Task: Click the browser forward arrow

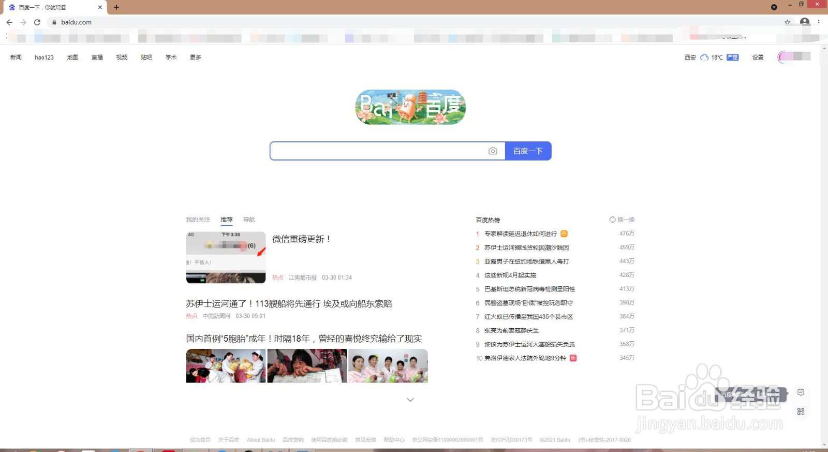Action: pyautogui.click(x=23, y=22)
